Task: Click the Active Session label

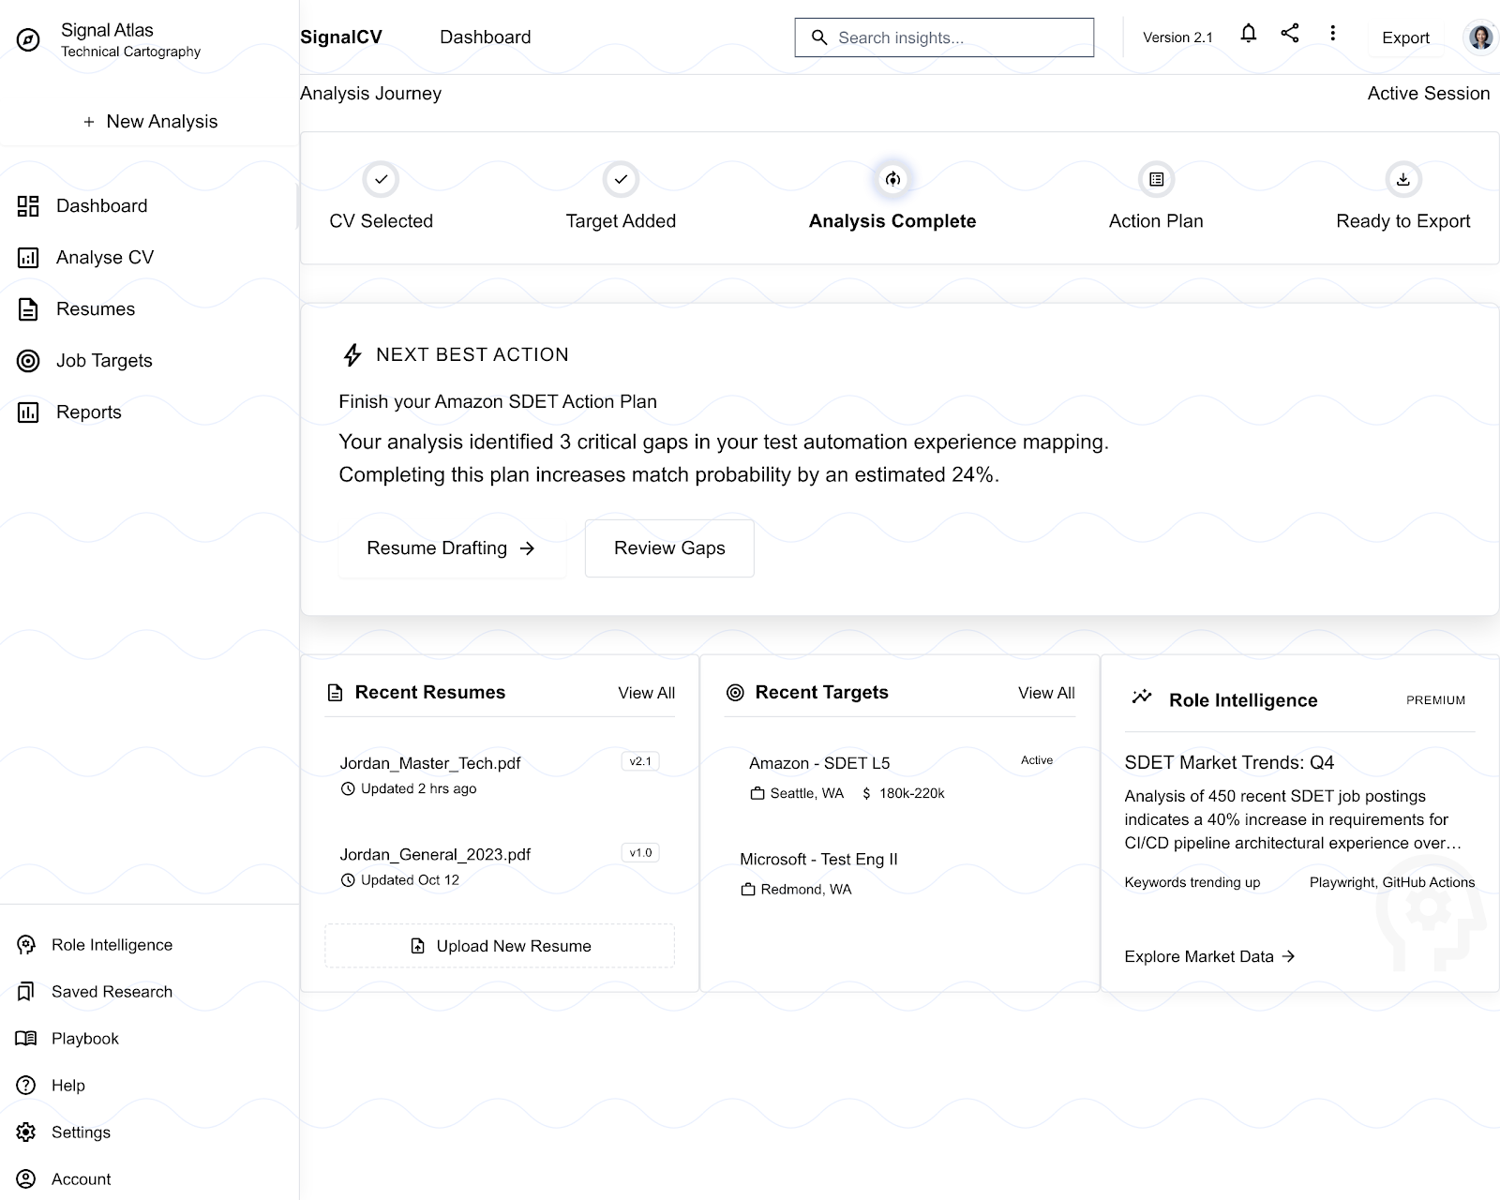Action: point(1428,94)
